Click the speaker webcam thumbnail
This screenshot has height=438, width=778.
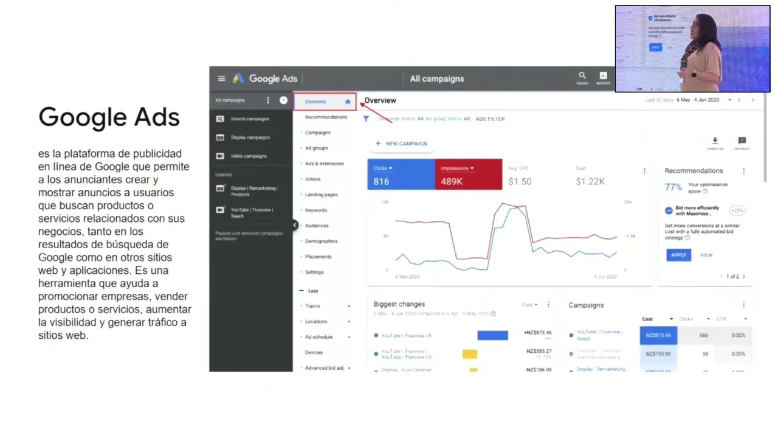click(692, 49)
